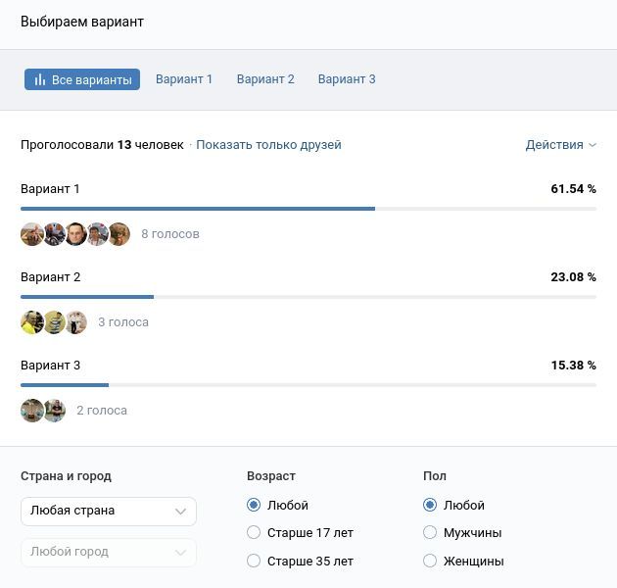The width and height of the screenshot is (617, 588).
Task: Click second voter avatar under Вариант 3
Action: point(55,411)
